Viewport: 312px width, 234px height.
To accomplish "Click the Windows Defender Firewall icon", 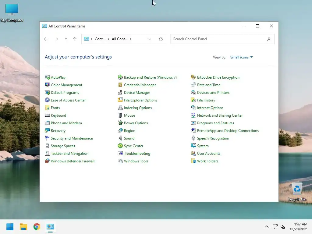I will 47,161.
